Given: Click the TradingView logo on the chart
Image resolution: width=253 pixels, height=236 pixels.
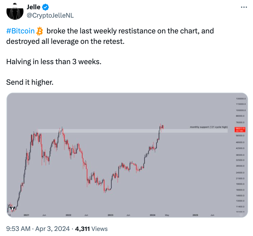Looking at the screenshot, I should coord(13,208).
